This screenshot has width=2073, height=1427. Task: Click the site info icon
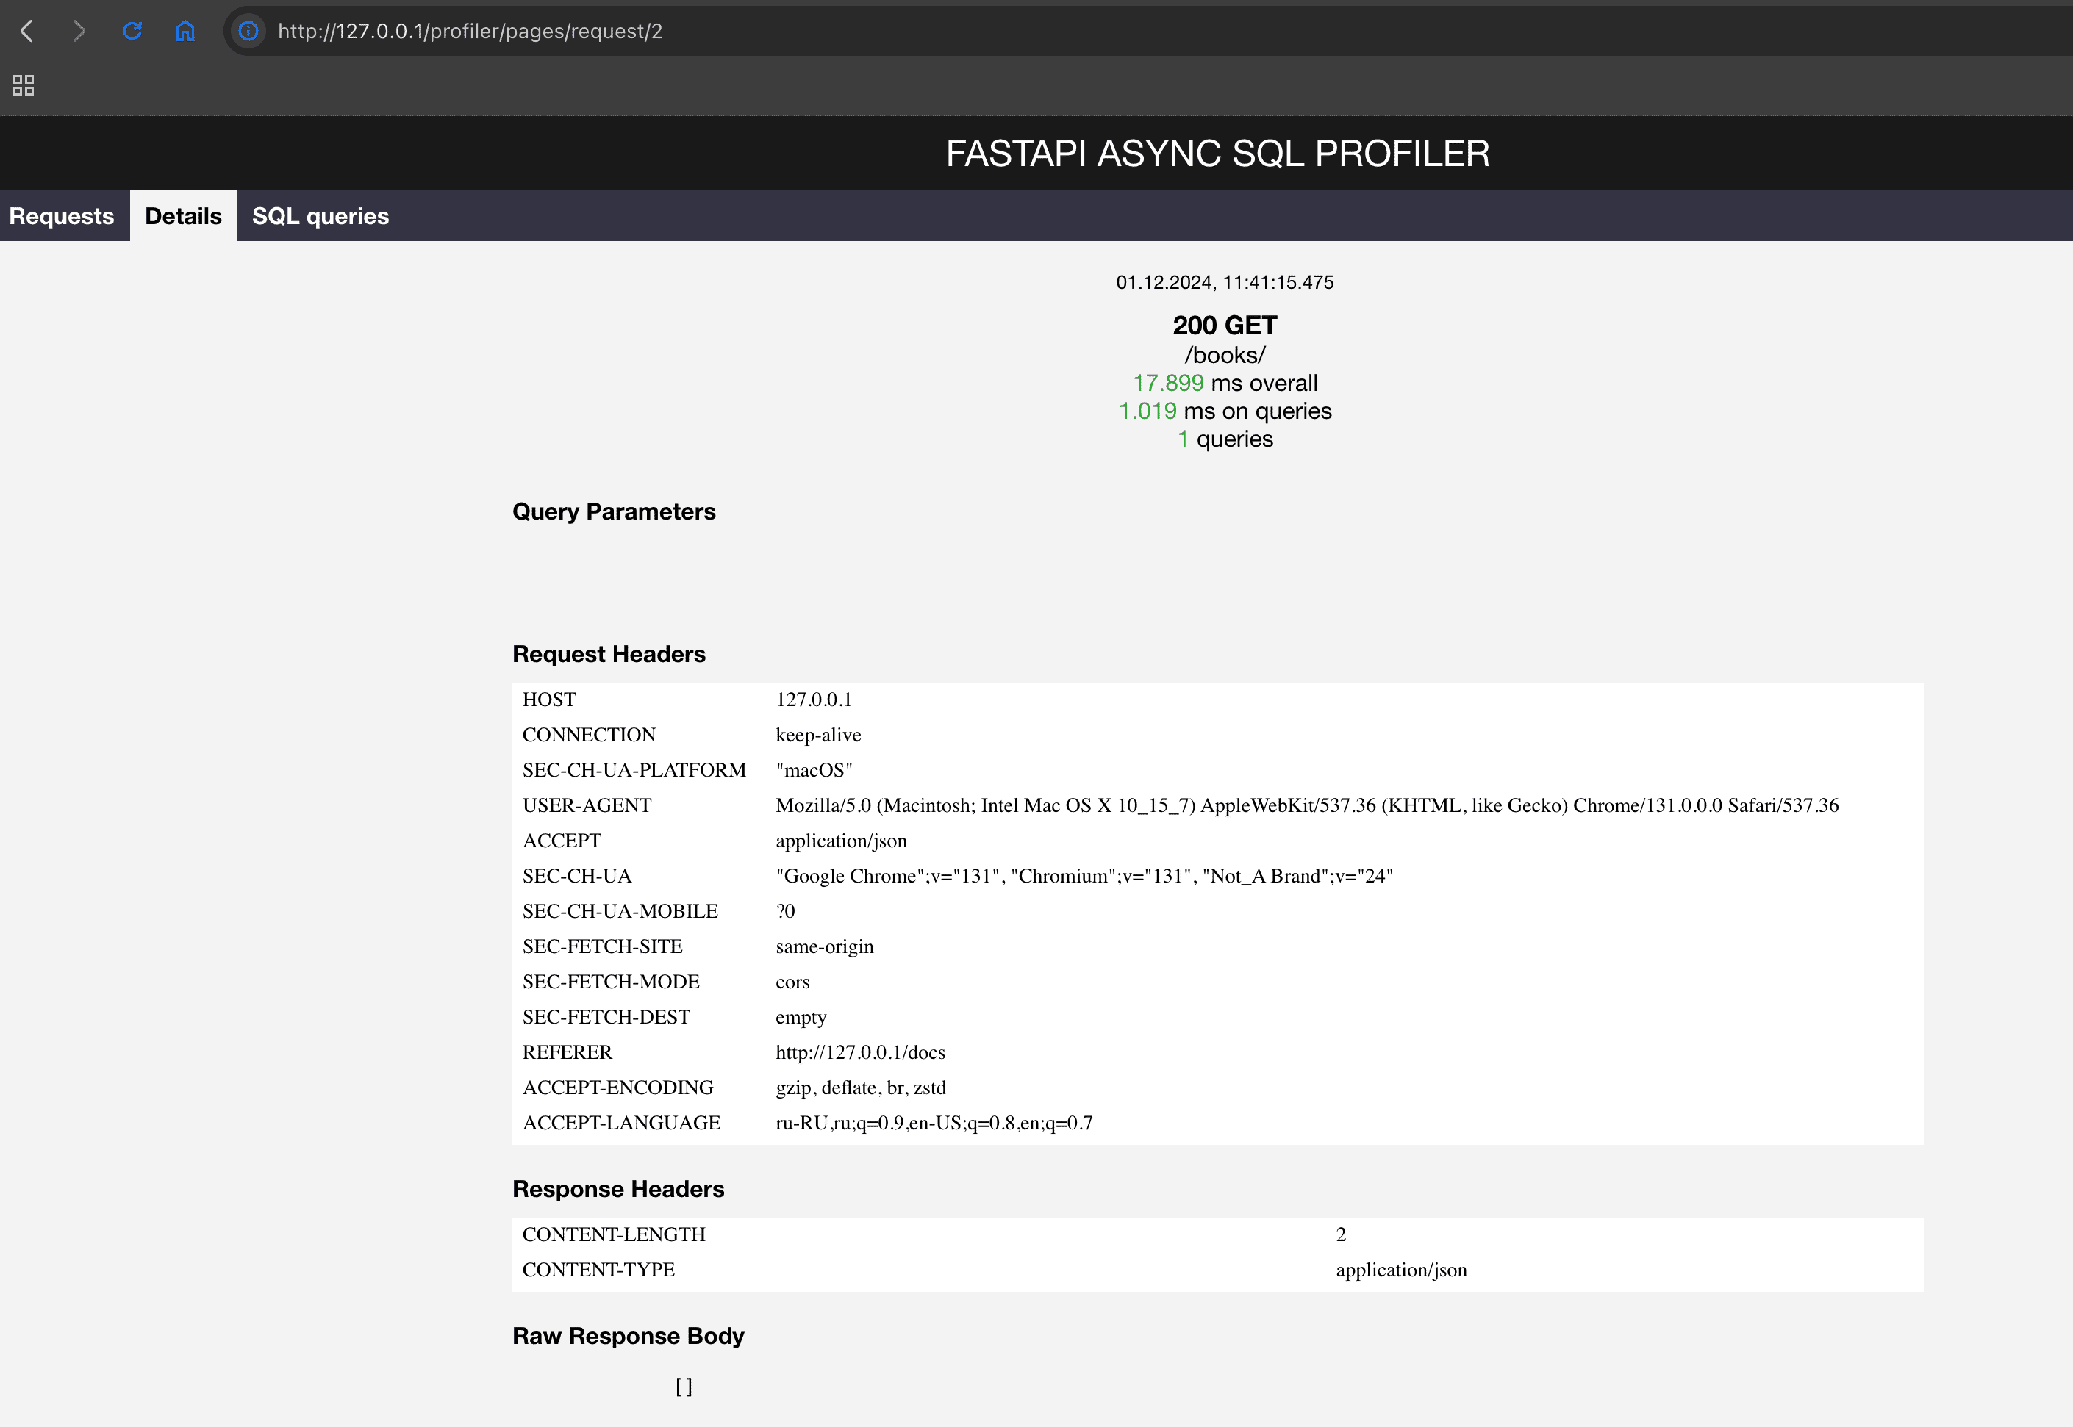(x=248, y=32)
